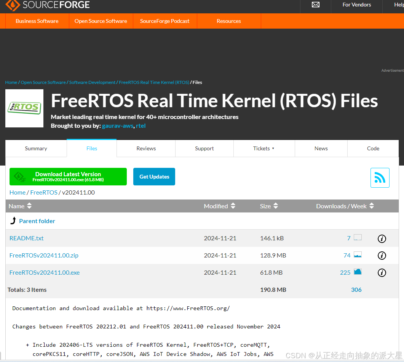404x362 pixels.
Task: Sort files by Size column
Action: (269, 206)
